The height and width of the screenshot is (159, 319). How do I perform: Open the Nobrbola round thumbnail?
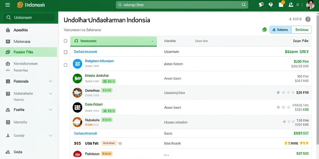[x=77, y=122]
